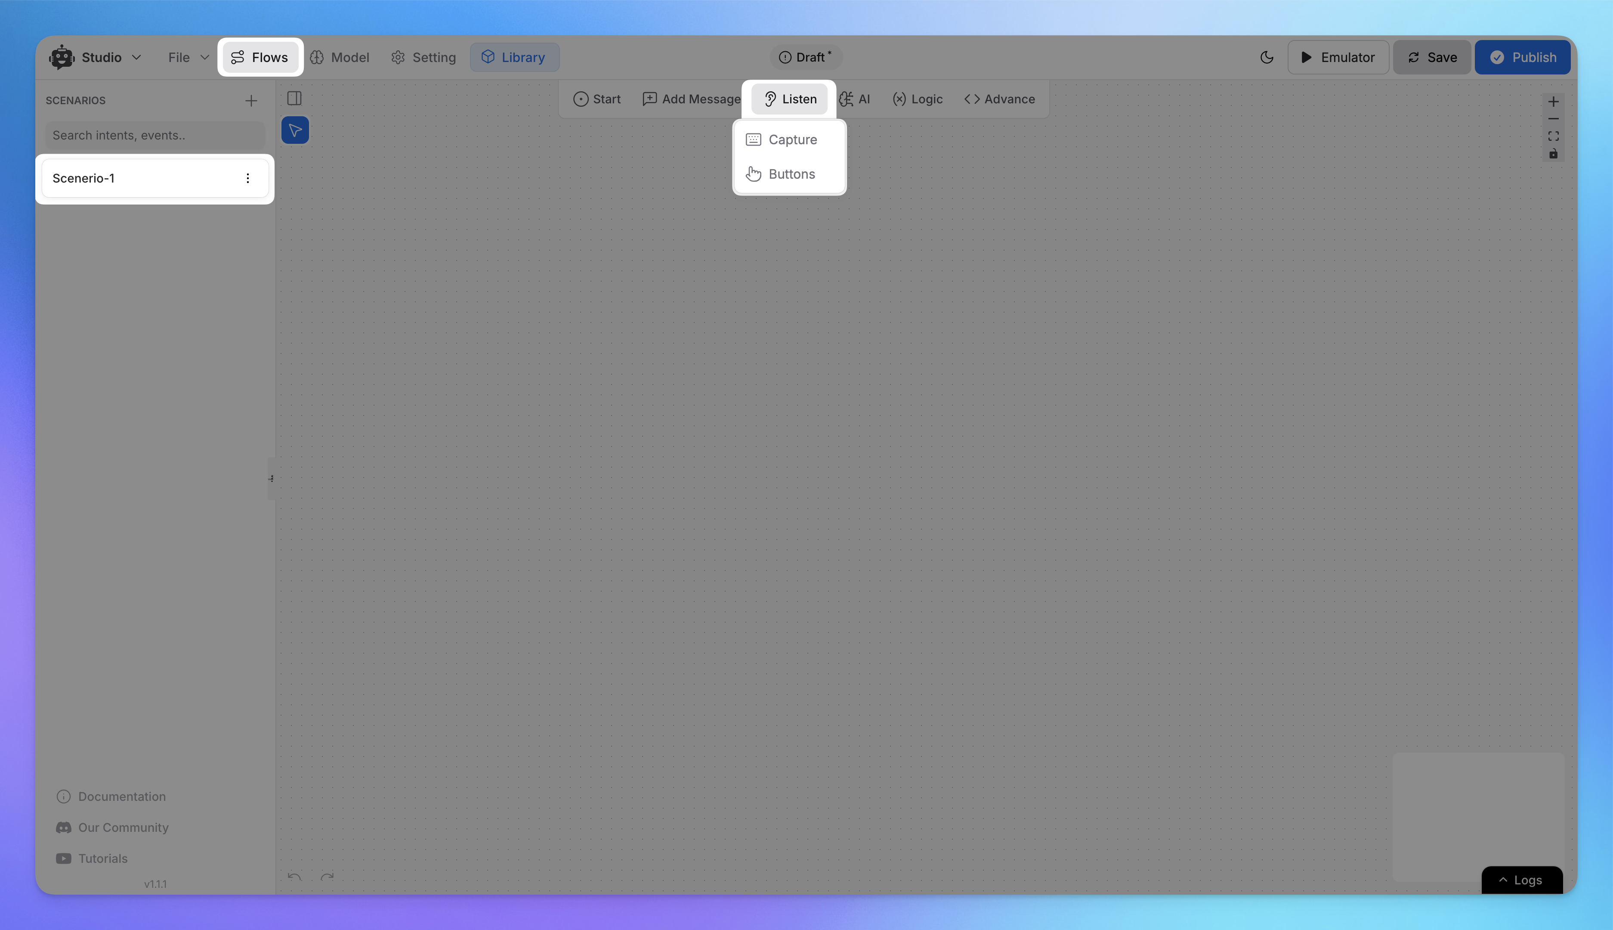Open Scenerio-1 three-dot options menu
1613x930 pixels.
point(247,178)
